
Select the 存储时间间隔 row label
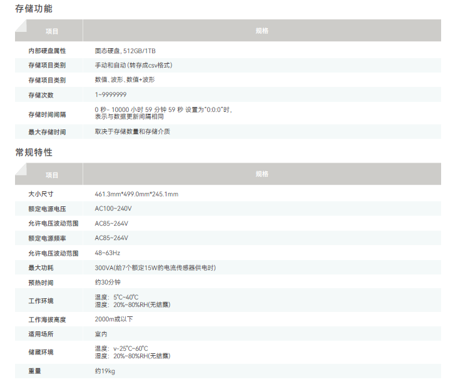47,114
